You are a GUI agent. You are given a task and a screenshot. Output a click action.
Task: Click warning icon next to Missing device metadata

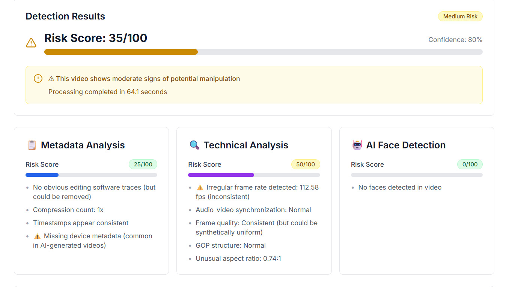(x=37, y=236)
